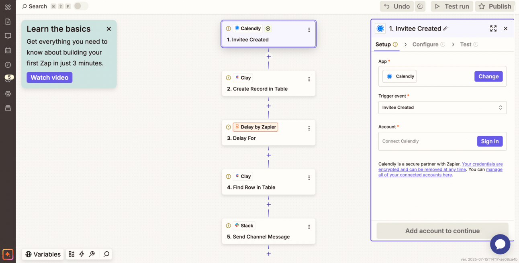
Task: Open the Variables button
Action: click(43, 254)
